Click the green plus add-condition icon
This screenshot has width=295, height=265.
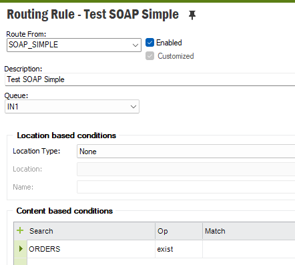coord(20,230)
